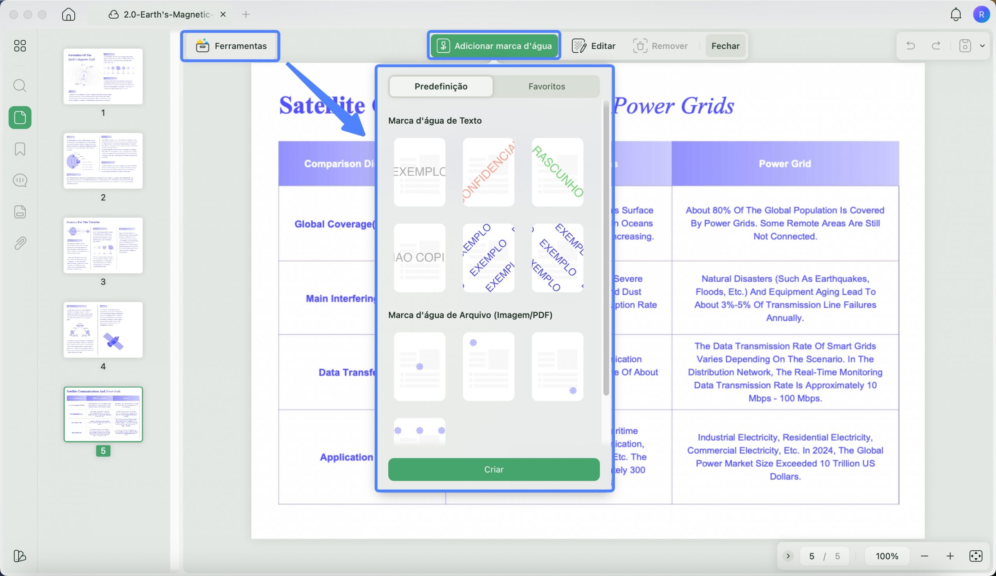The width and height of the screenshot is (996, 576).
Task: Select the page thumbnails panel icon
Action: tap(20, 117)
